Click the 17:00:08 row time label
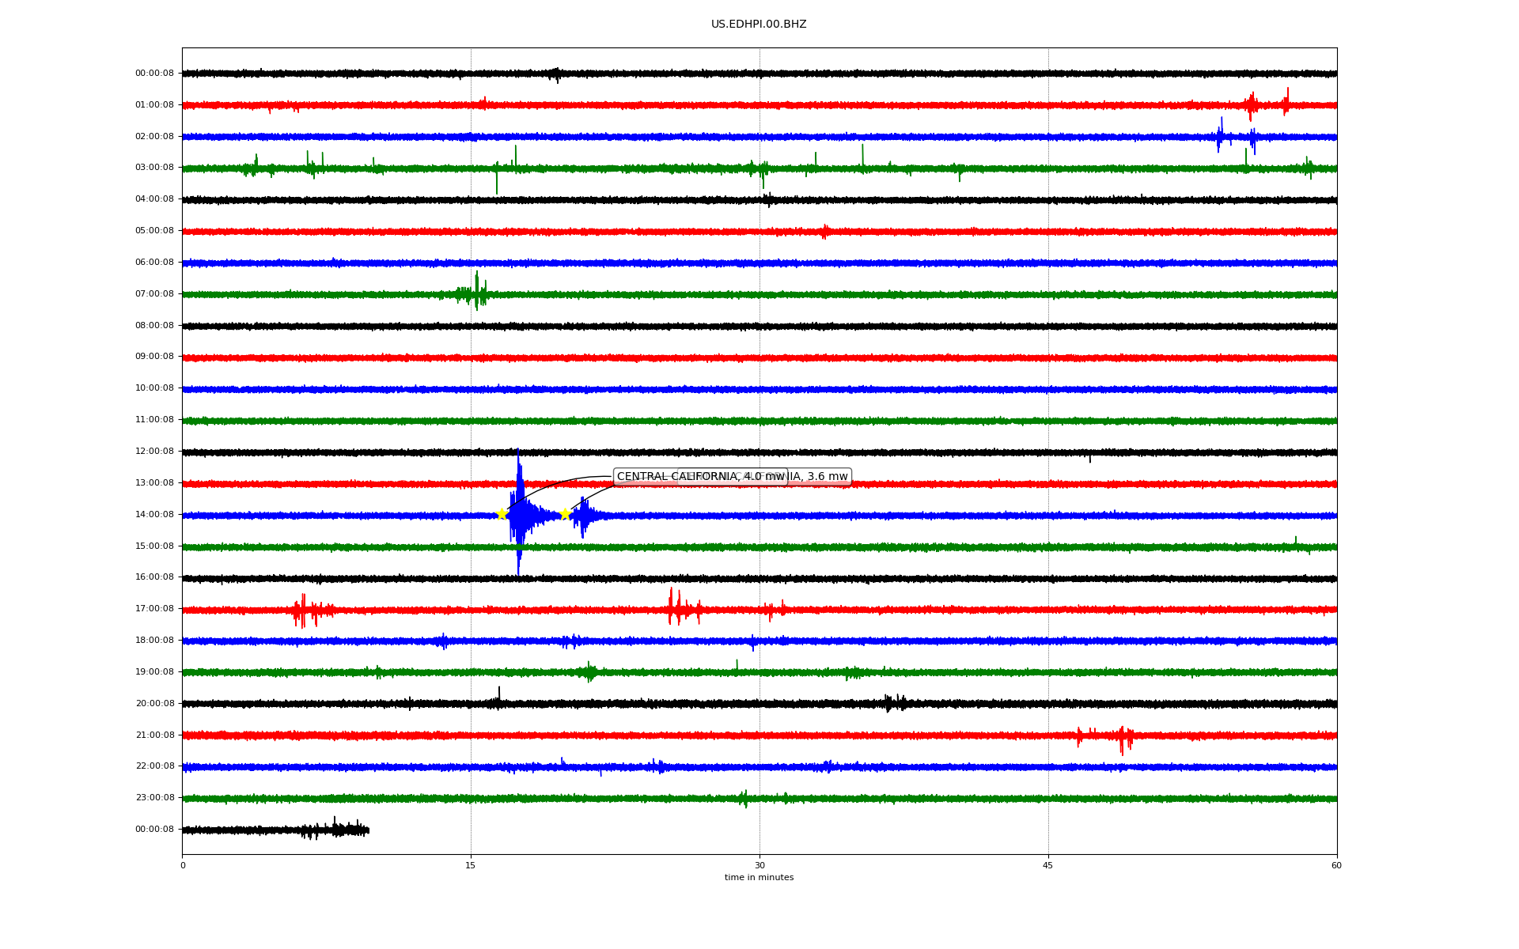 tap(154, 609)
